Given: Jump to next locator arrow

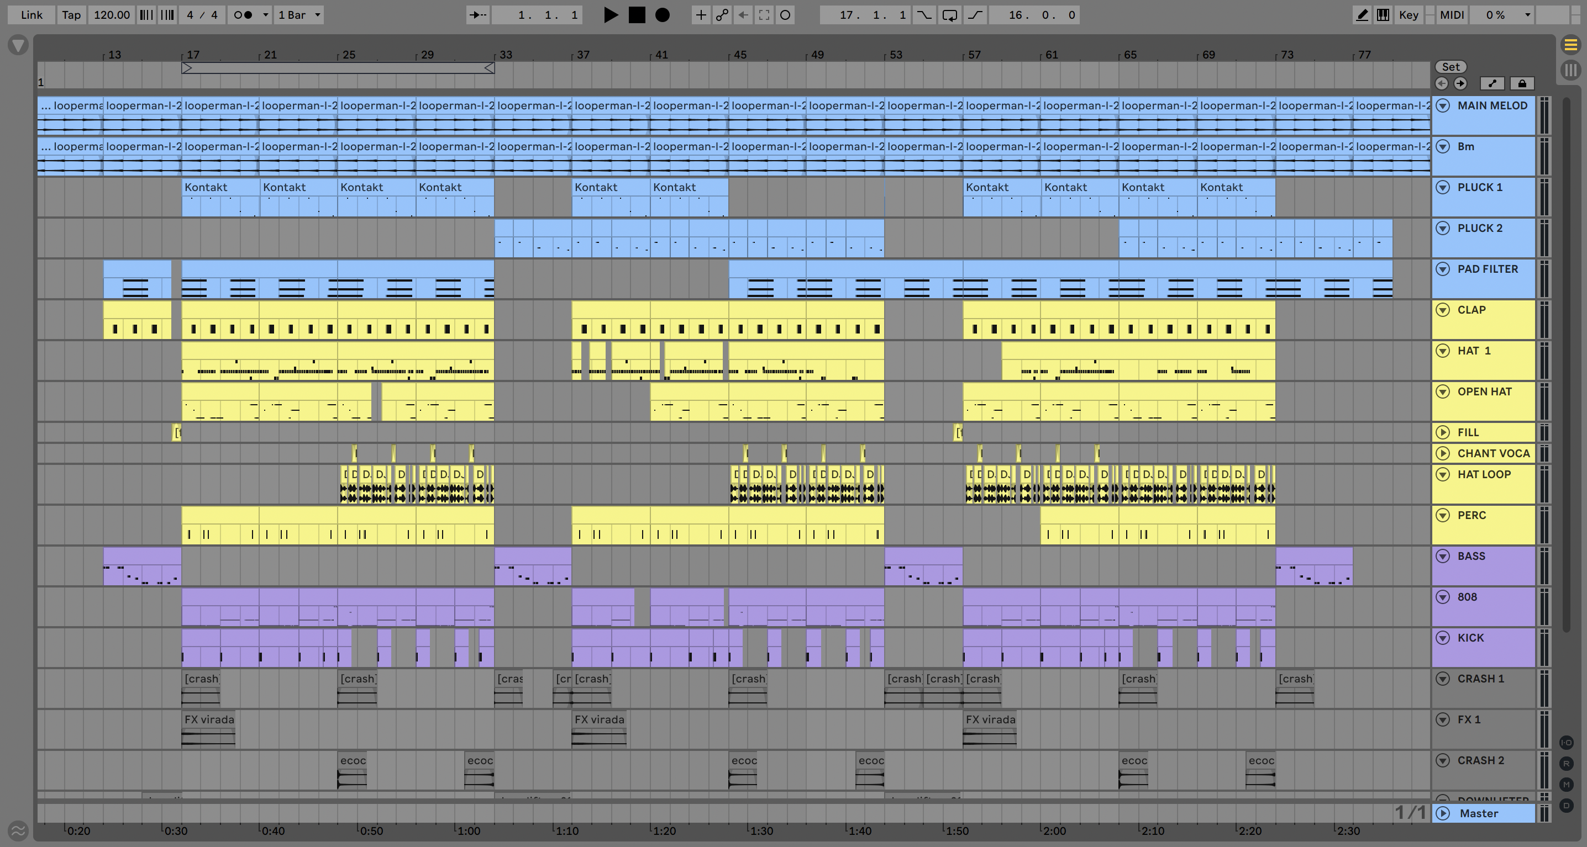Looking at the screenshot, I should tap(1460, 84).
